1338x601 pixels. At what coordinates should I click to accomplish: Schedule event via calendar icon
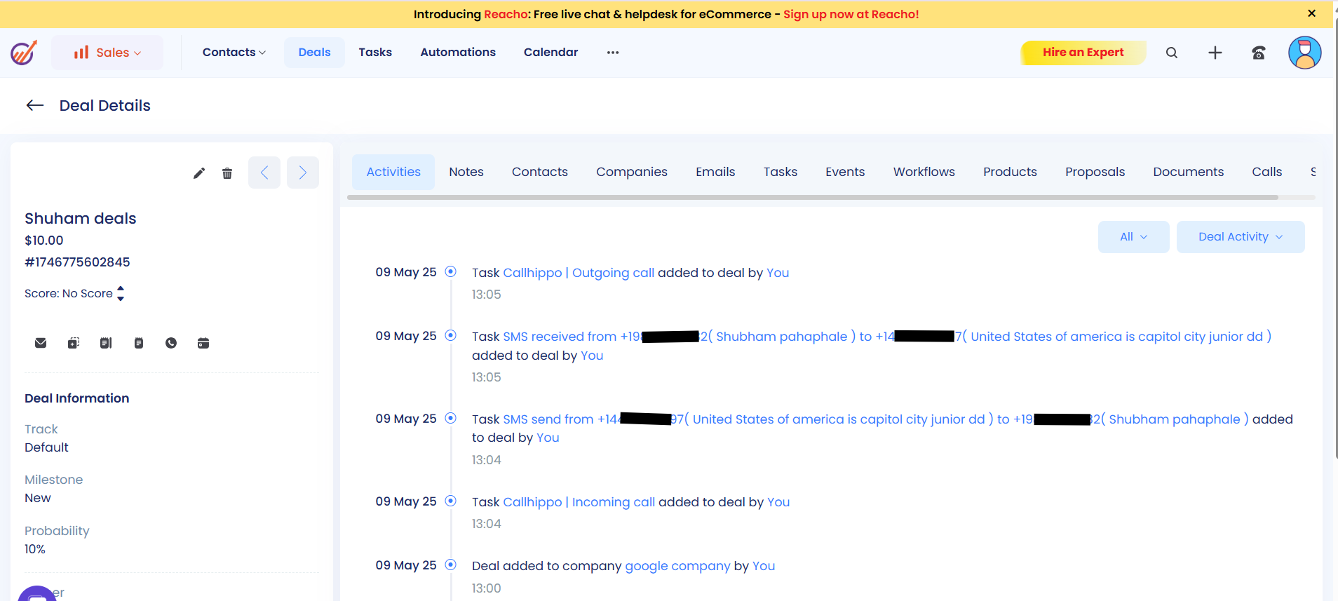203,343
